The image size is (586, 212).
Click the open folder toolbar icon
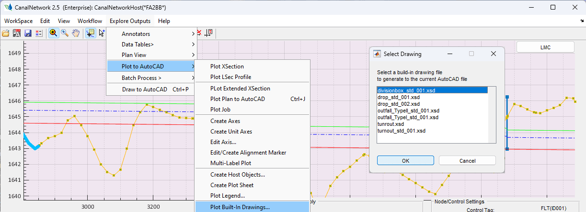[x=6, y=33]
